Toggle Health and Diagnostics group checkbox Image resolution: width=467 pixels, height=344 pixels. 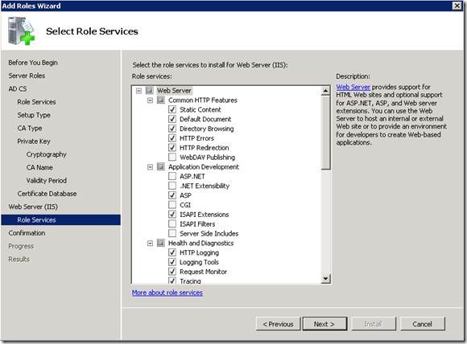161,243
